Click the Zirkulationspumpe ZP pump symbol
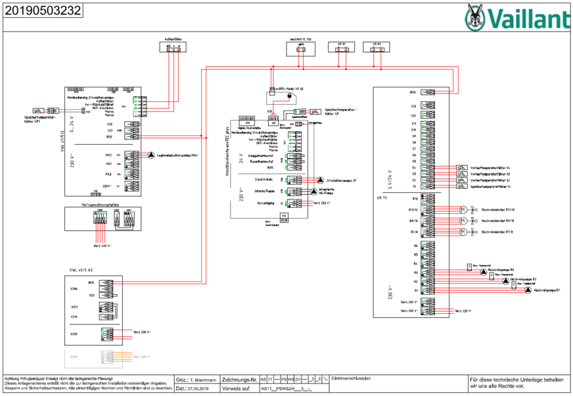The width and height of the screenshot is (573, 396). [x=320, y=180]
